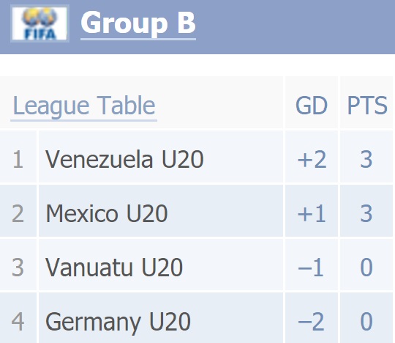Click position number 2 cell

pyautogui.click(x=18, y=211)
